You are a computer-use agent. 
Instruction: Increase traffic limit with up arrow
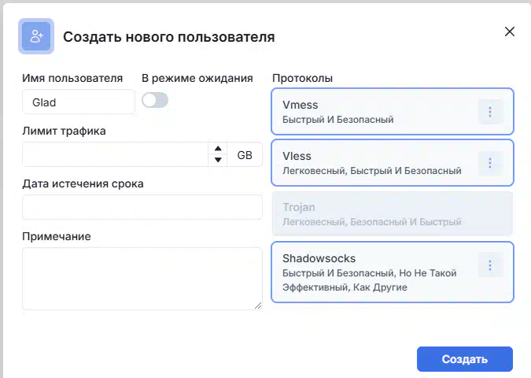218,149
